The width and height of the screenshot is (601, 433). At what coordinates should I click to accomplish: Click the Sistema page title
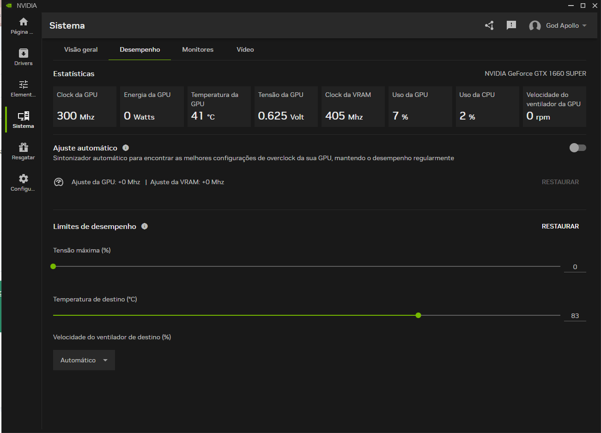pyautogui.click(x=67, y=25)
